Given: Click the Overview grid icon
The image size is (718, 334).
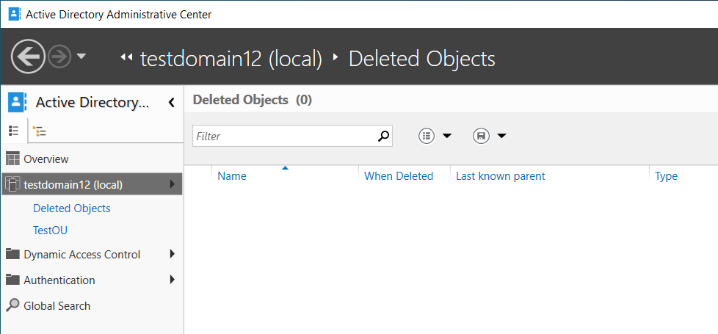Looking at the screenshot, I should click(12, 159).
